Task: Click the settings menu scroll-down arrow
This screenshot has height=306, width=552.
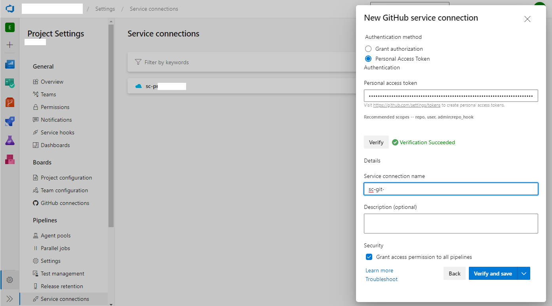Action: (x=111, y=304)
